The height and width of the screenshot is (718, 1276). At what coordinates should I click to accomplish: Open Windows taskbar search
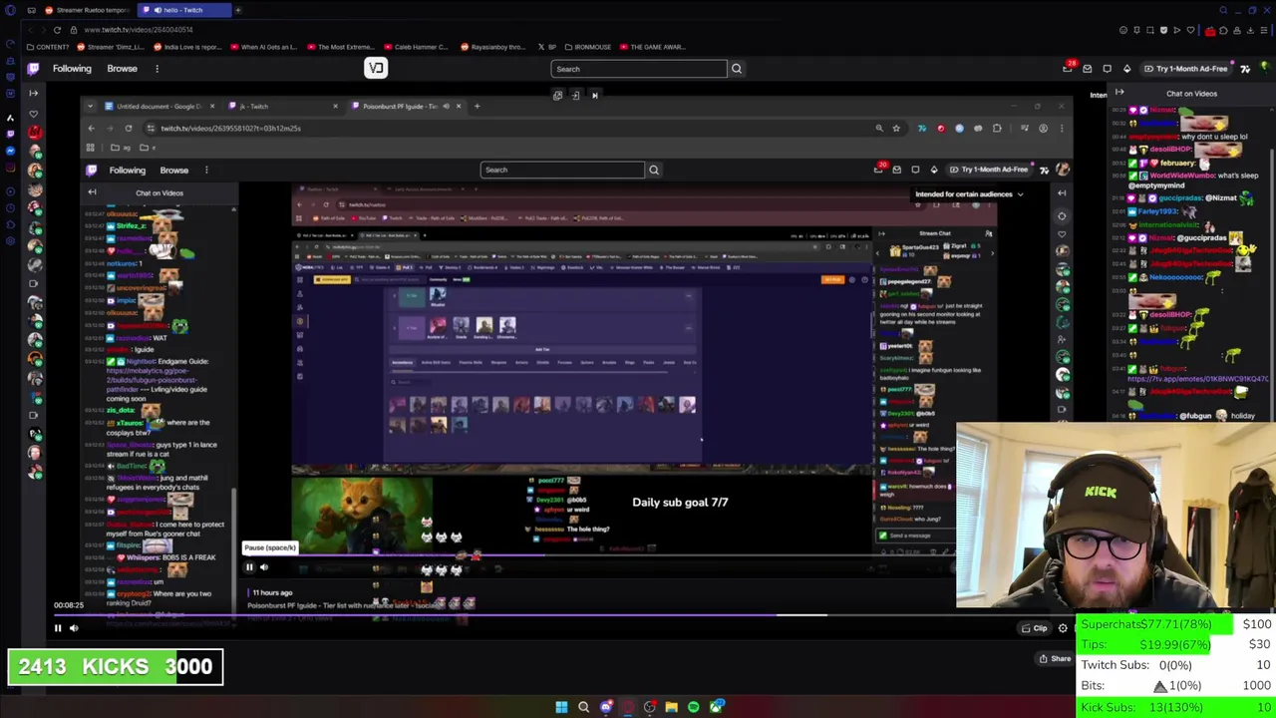click(583, 707)
